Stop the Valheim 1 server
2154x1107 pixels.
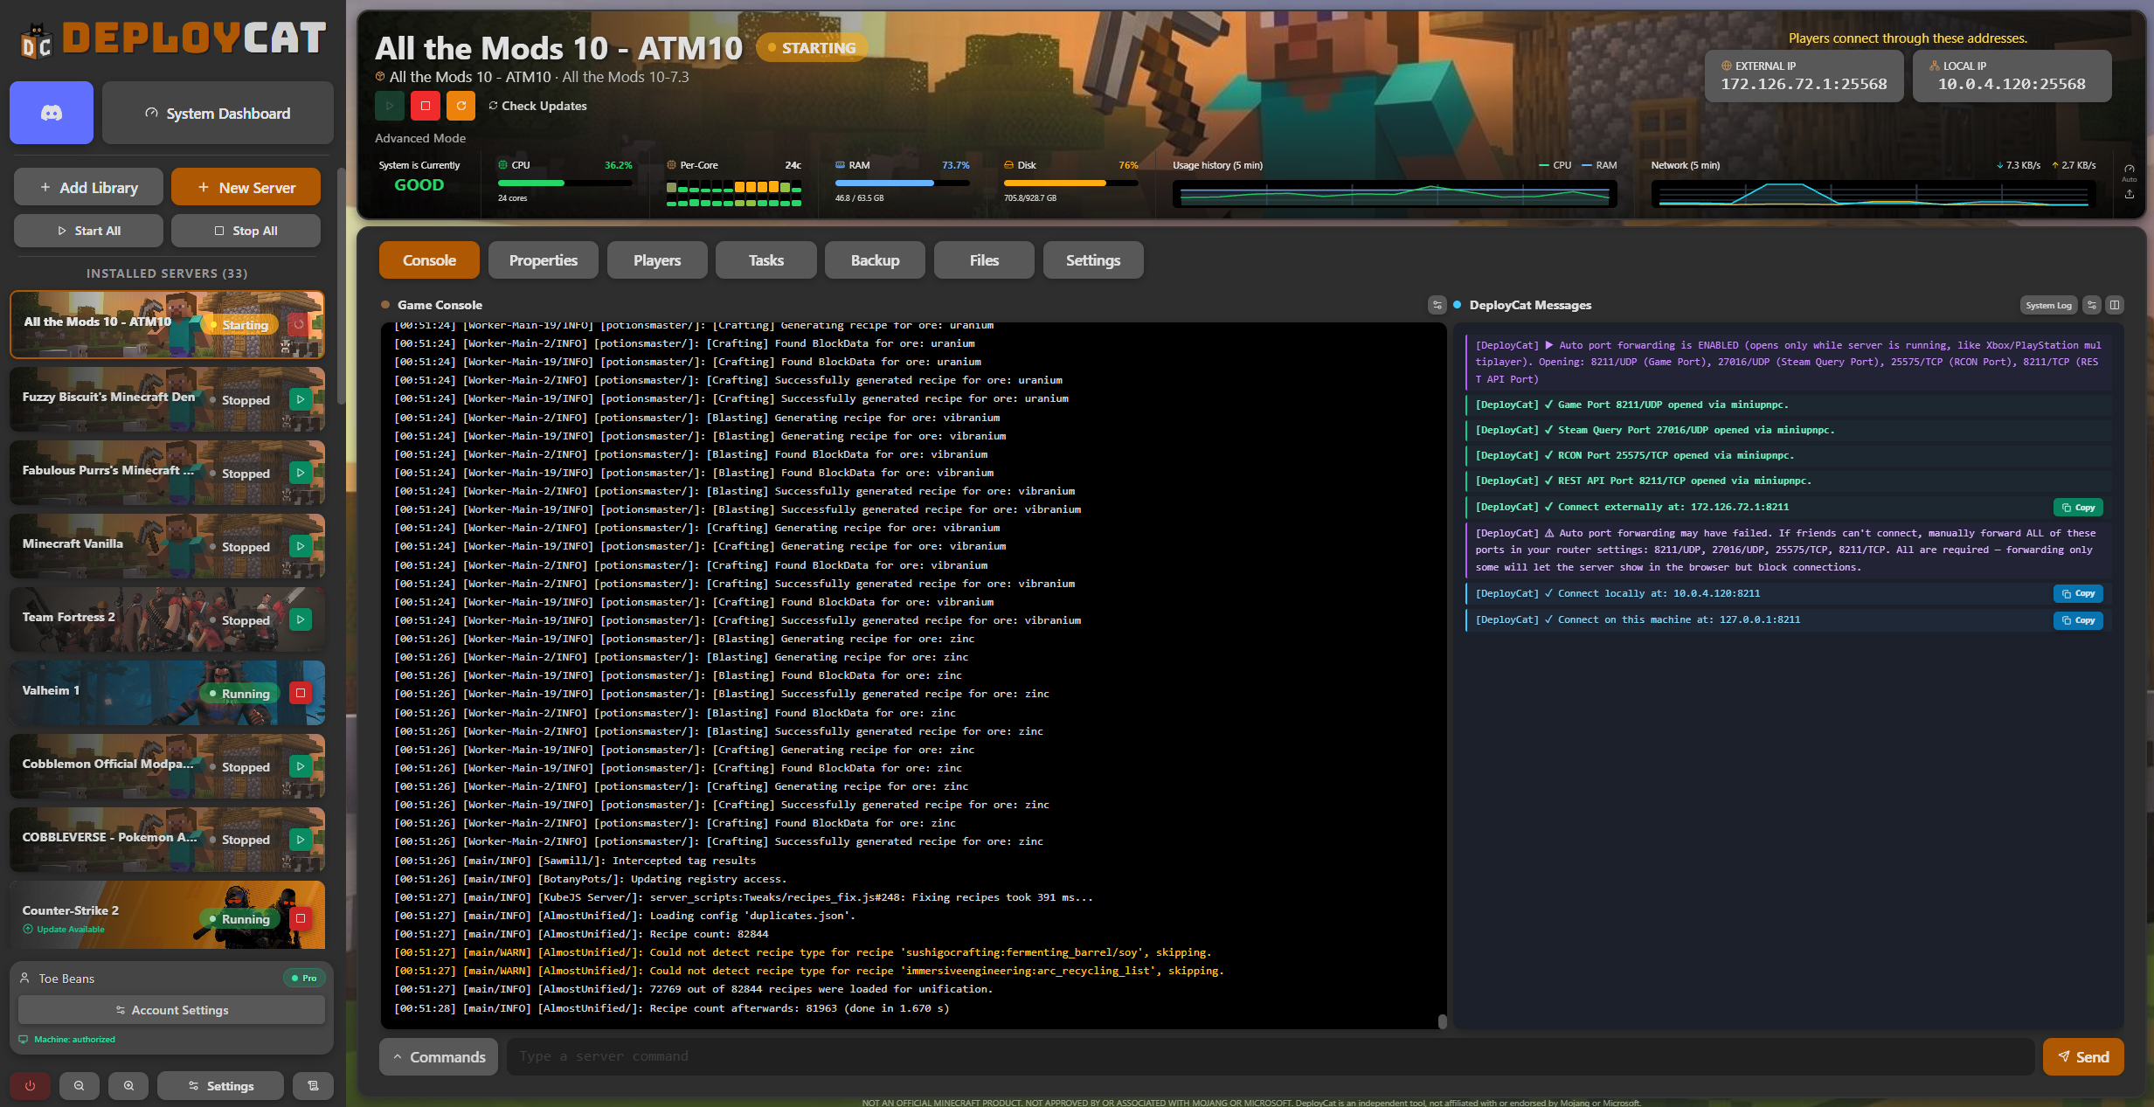(301, 693)
